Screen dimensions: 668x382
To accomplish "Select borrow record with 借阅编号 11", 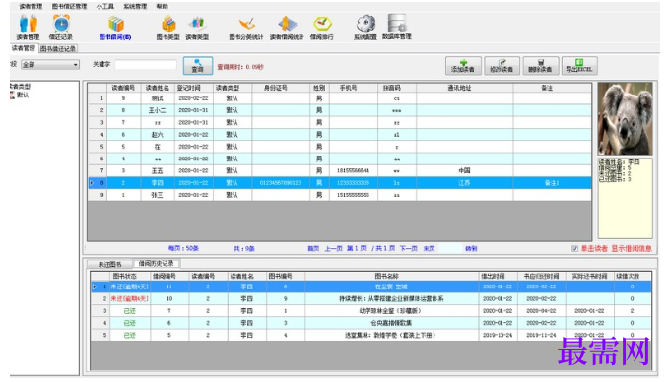I will 370,287.
